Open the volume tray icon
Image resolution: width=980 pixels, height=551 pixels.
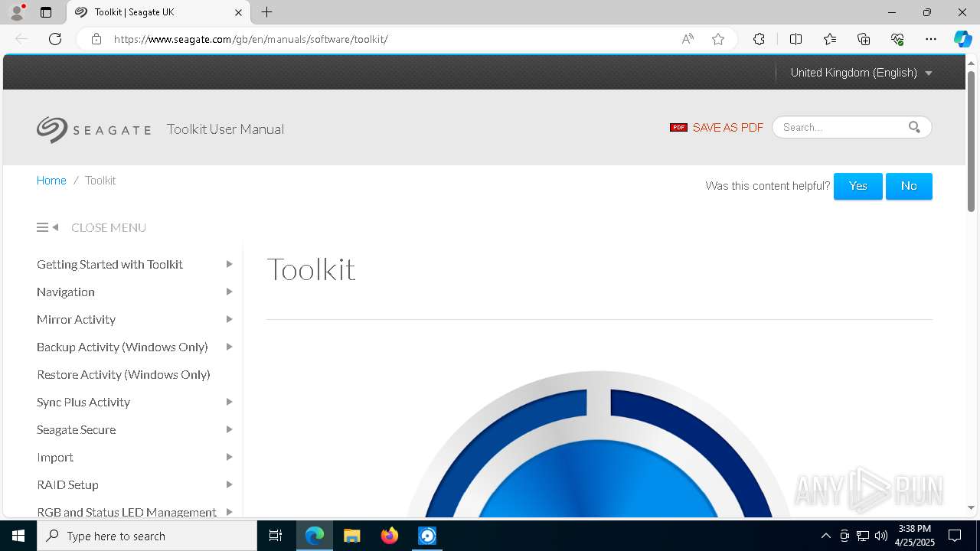[x=881, y=536]
